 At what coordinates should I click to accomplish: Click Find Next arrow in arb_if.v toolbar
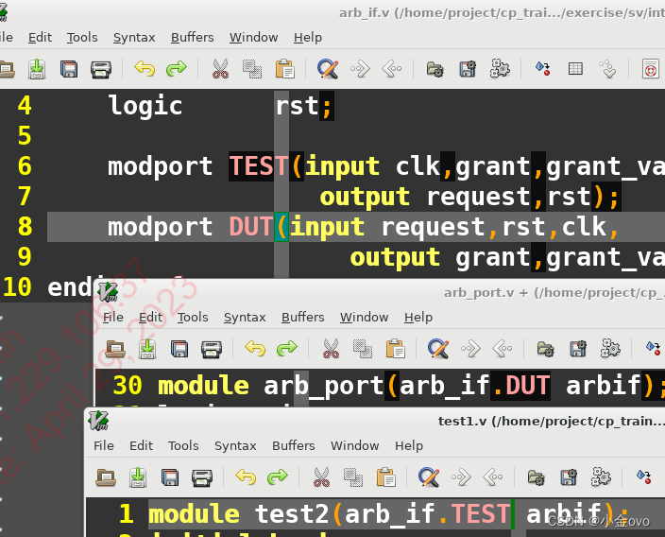(360, 68)
